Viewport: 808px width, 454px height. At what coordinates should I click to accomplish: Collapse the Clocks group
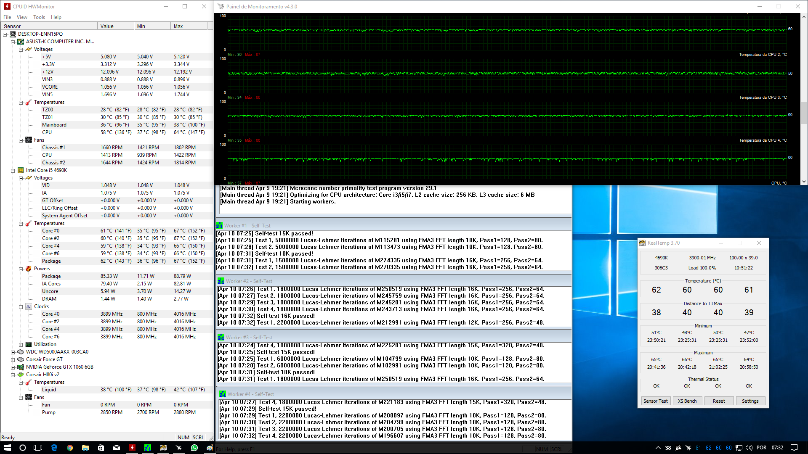pyautogui.click(x=21, y=306)
